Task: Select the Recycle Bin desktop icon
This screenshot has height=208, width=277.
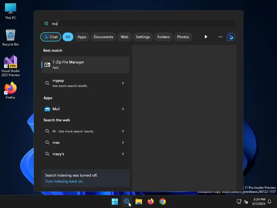Action: pos(11,38)
